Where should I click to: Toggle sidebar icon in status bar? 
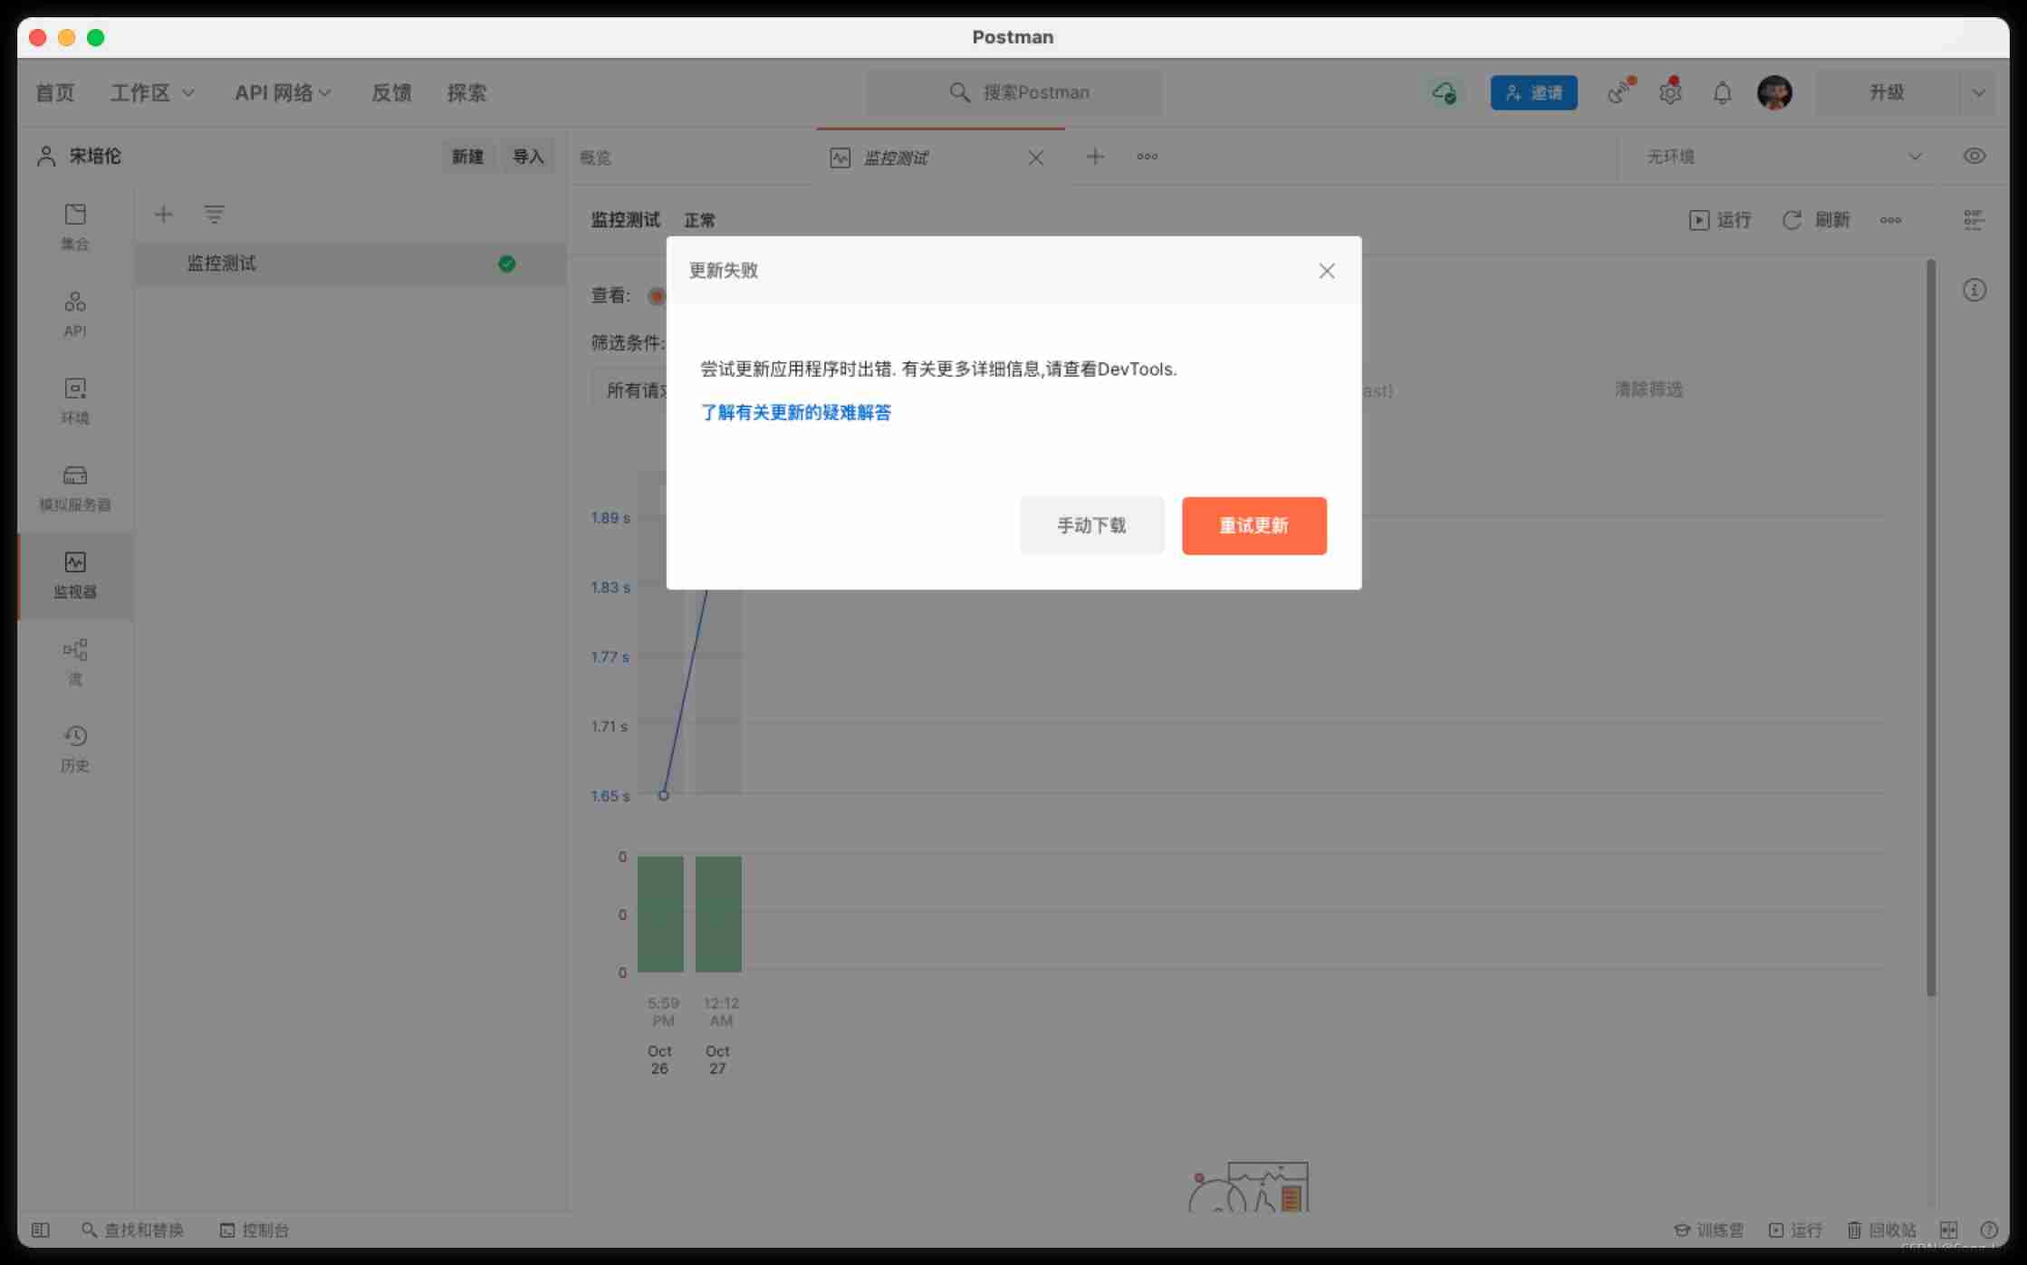41,1230
